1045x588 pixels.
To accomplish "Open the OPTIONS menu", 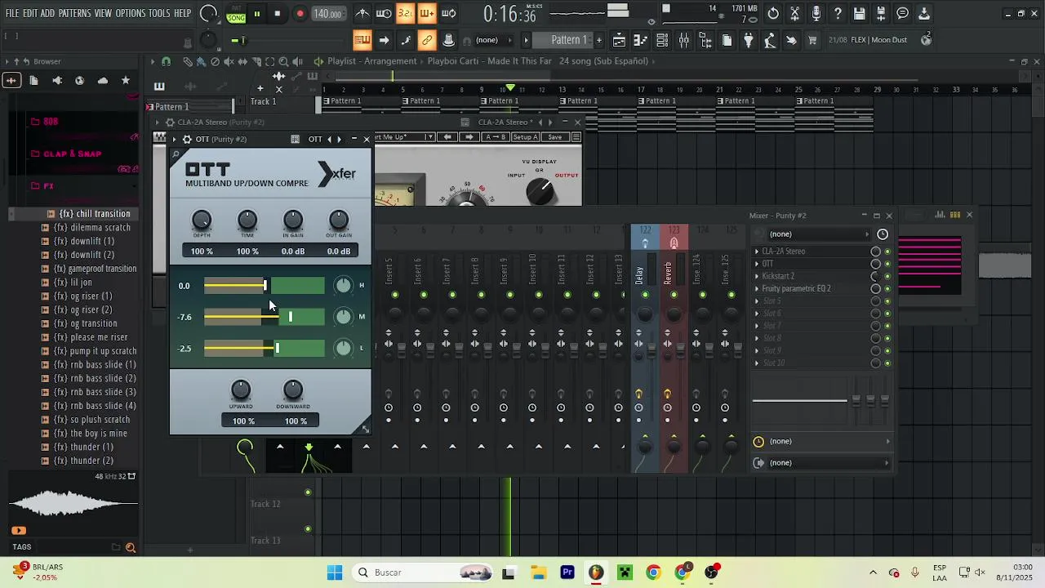I will pos(130,13).
